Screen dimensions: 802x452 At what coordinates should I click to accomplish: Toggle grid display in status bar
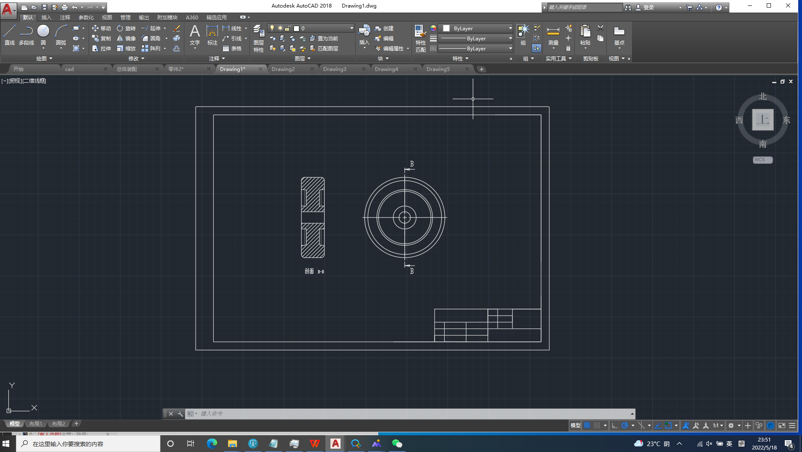(x=587, y=426)
